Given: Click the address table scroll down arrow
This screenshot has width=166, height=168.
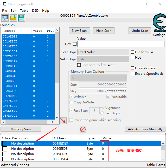Looking at the screenshot, I should point(163,159).
